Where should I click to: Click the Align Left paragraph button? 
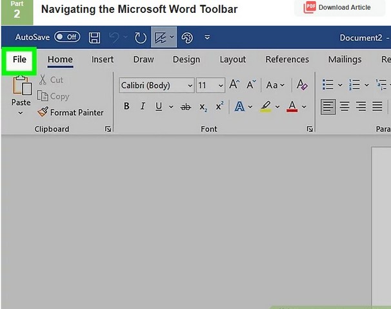328,107
